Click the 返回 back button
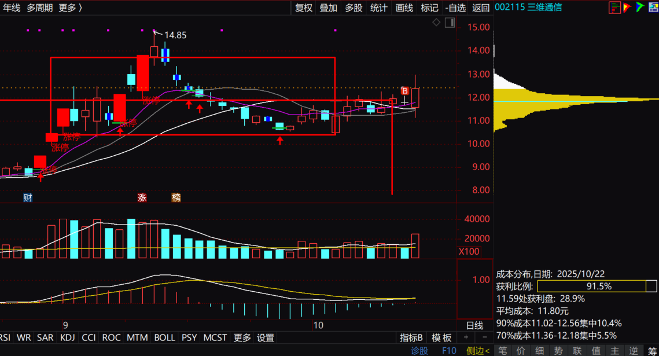Screen dimensions: 659x356 tap(481, 8)
